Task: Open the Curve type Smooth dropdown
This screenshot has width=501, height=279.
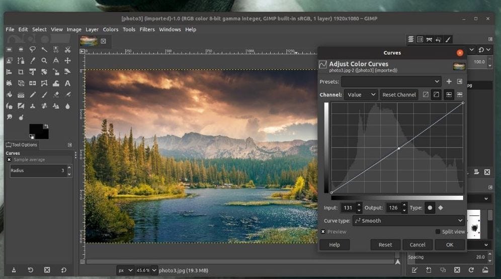Action: (x=408, y=221)
